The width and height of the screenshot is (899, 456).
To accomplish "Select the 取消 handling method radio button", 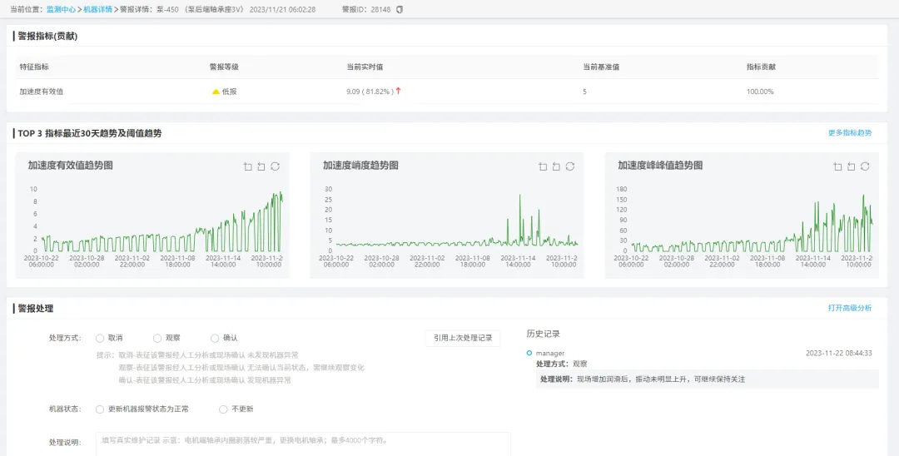I will 100,338.
